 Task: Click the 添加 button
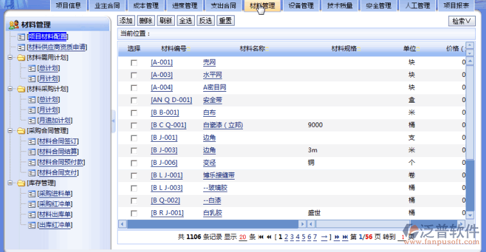pyautogui.click(x=126, y=21)
